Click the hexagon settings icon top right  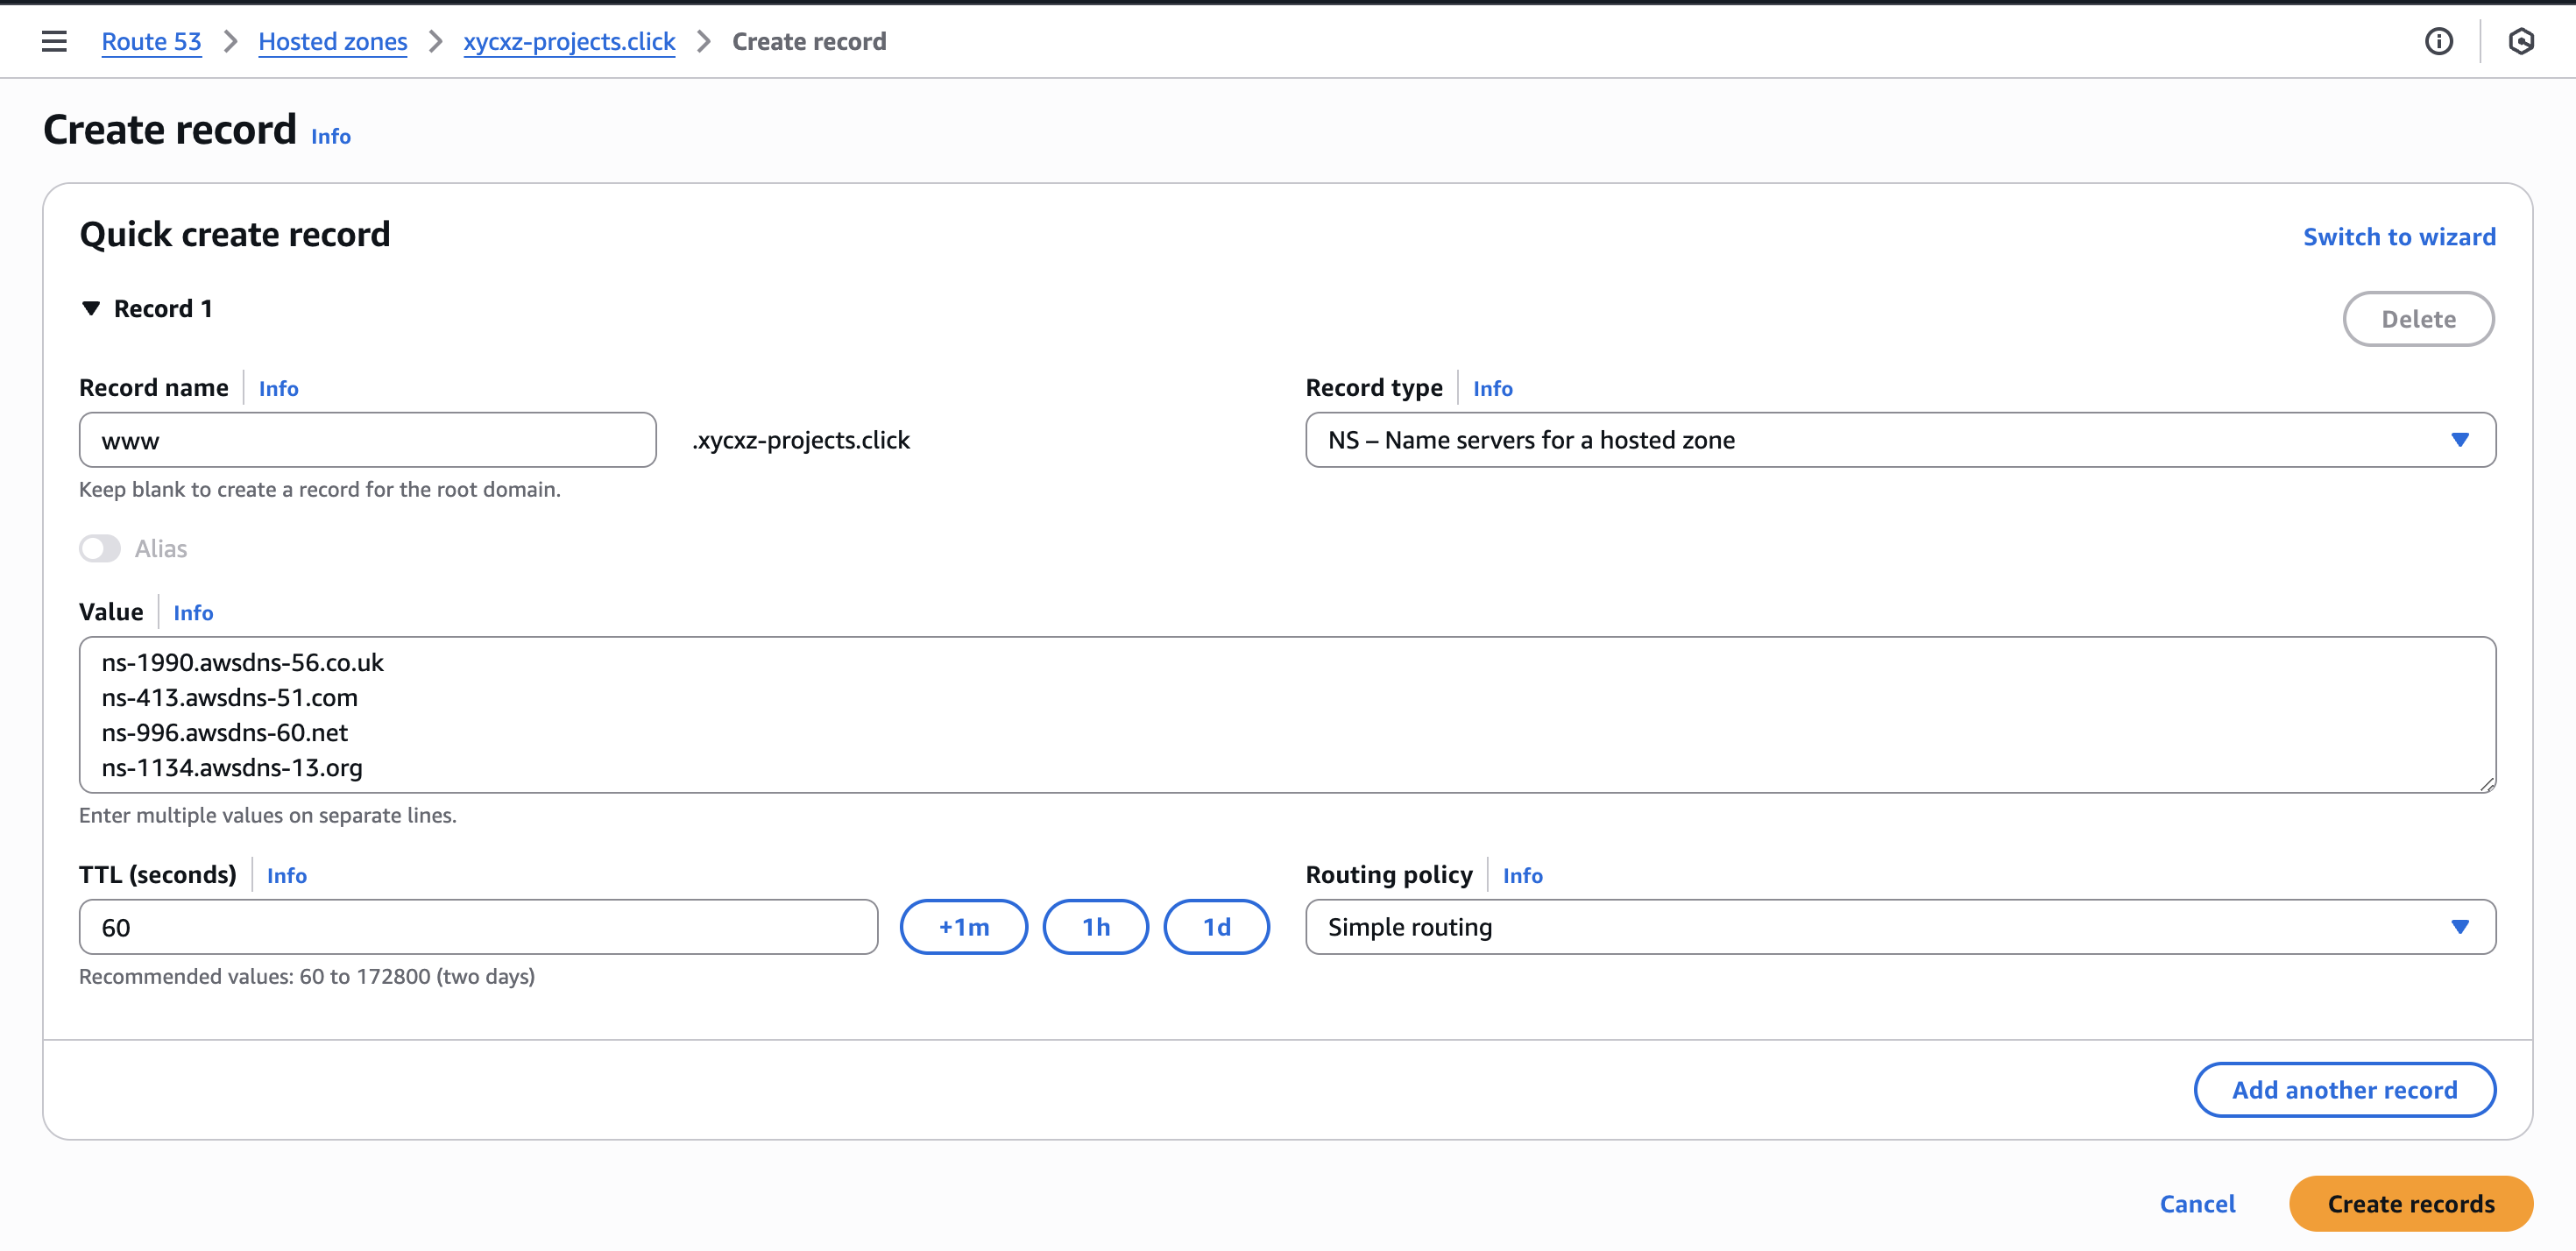[2520, 41]
